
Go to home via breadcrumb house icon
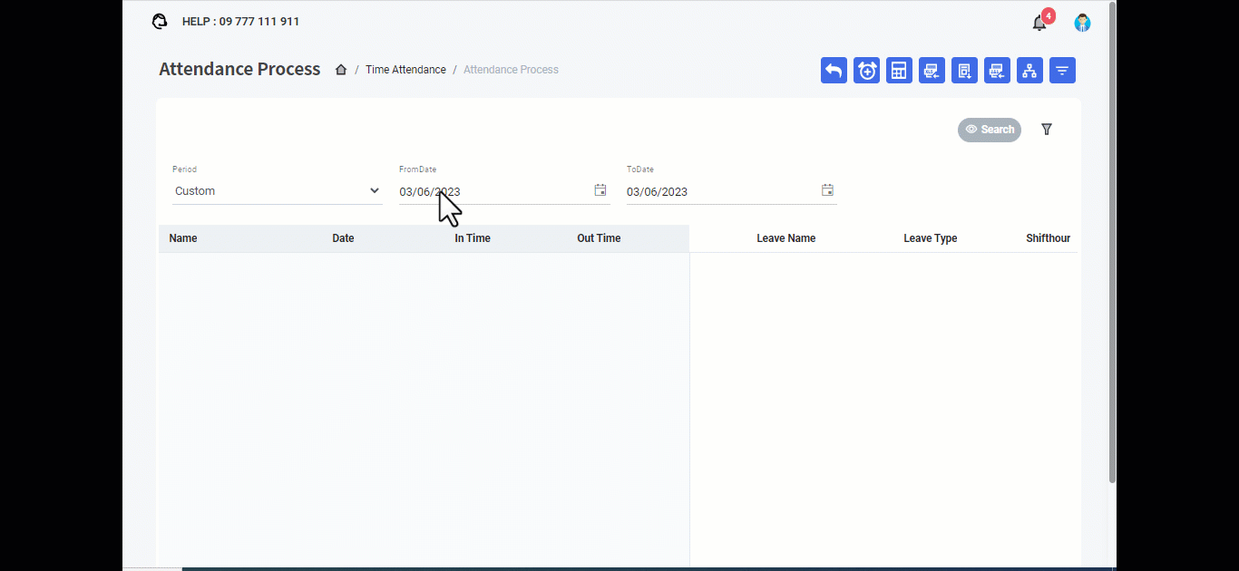[341, 70]
